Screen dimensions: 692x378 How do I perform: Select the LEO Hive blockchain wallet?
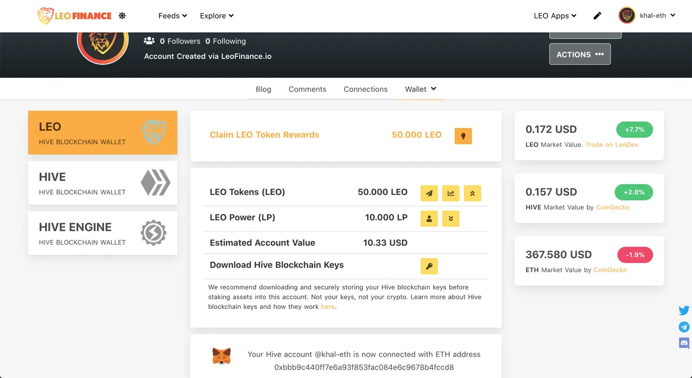[103, 133]
